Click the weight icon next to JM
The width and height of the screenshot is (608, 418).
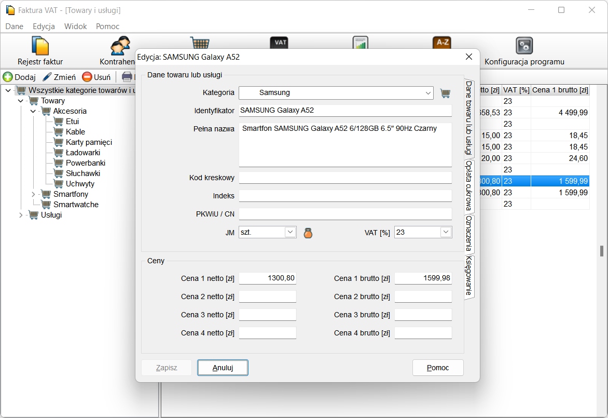click(x=308, y=233)
